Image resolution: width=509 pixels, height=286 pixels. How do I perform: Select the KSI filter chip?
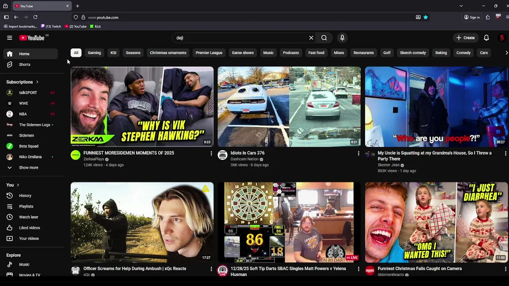point(113,53)
